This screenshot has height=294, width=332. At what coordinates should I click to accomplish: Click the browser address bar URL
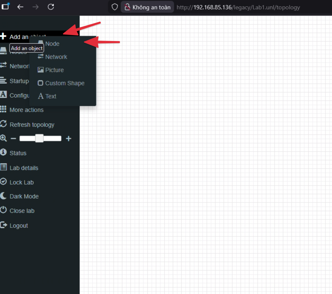pos(238,7)
